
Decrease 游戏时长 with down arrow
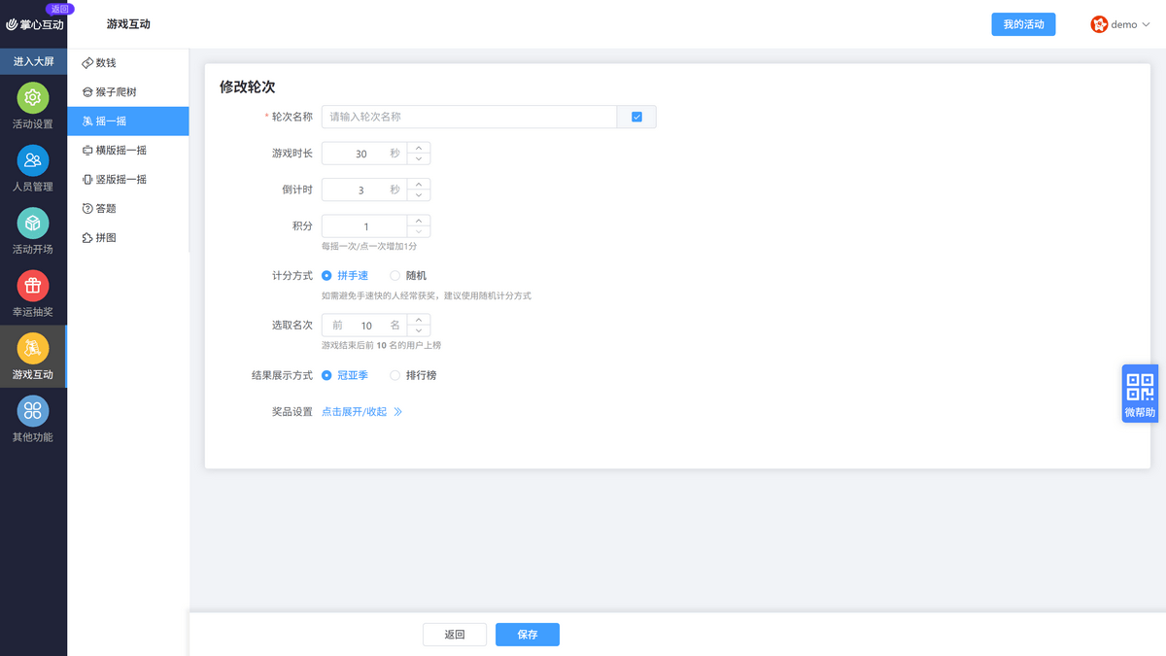point(419,158)
